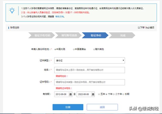Choose 海外其他 location option
Screen dimensions: 162x114
93,49
